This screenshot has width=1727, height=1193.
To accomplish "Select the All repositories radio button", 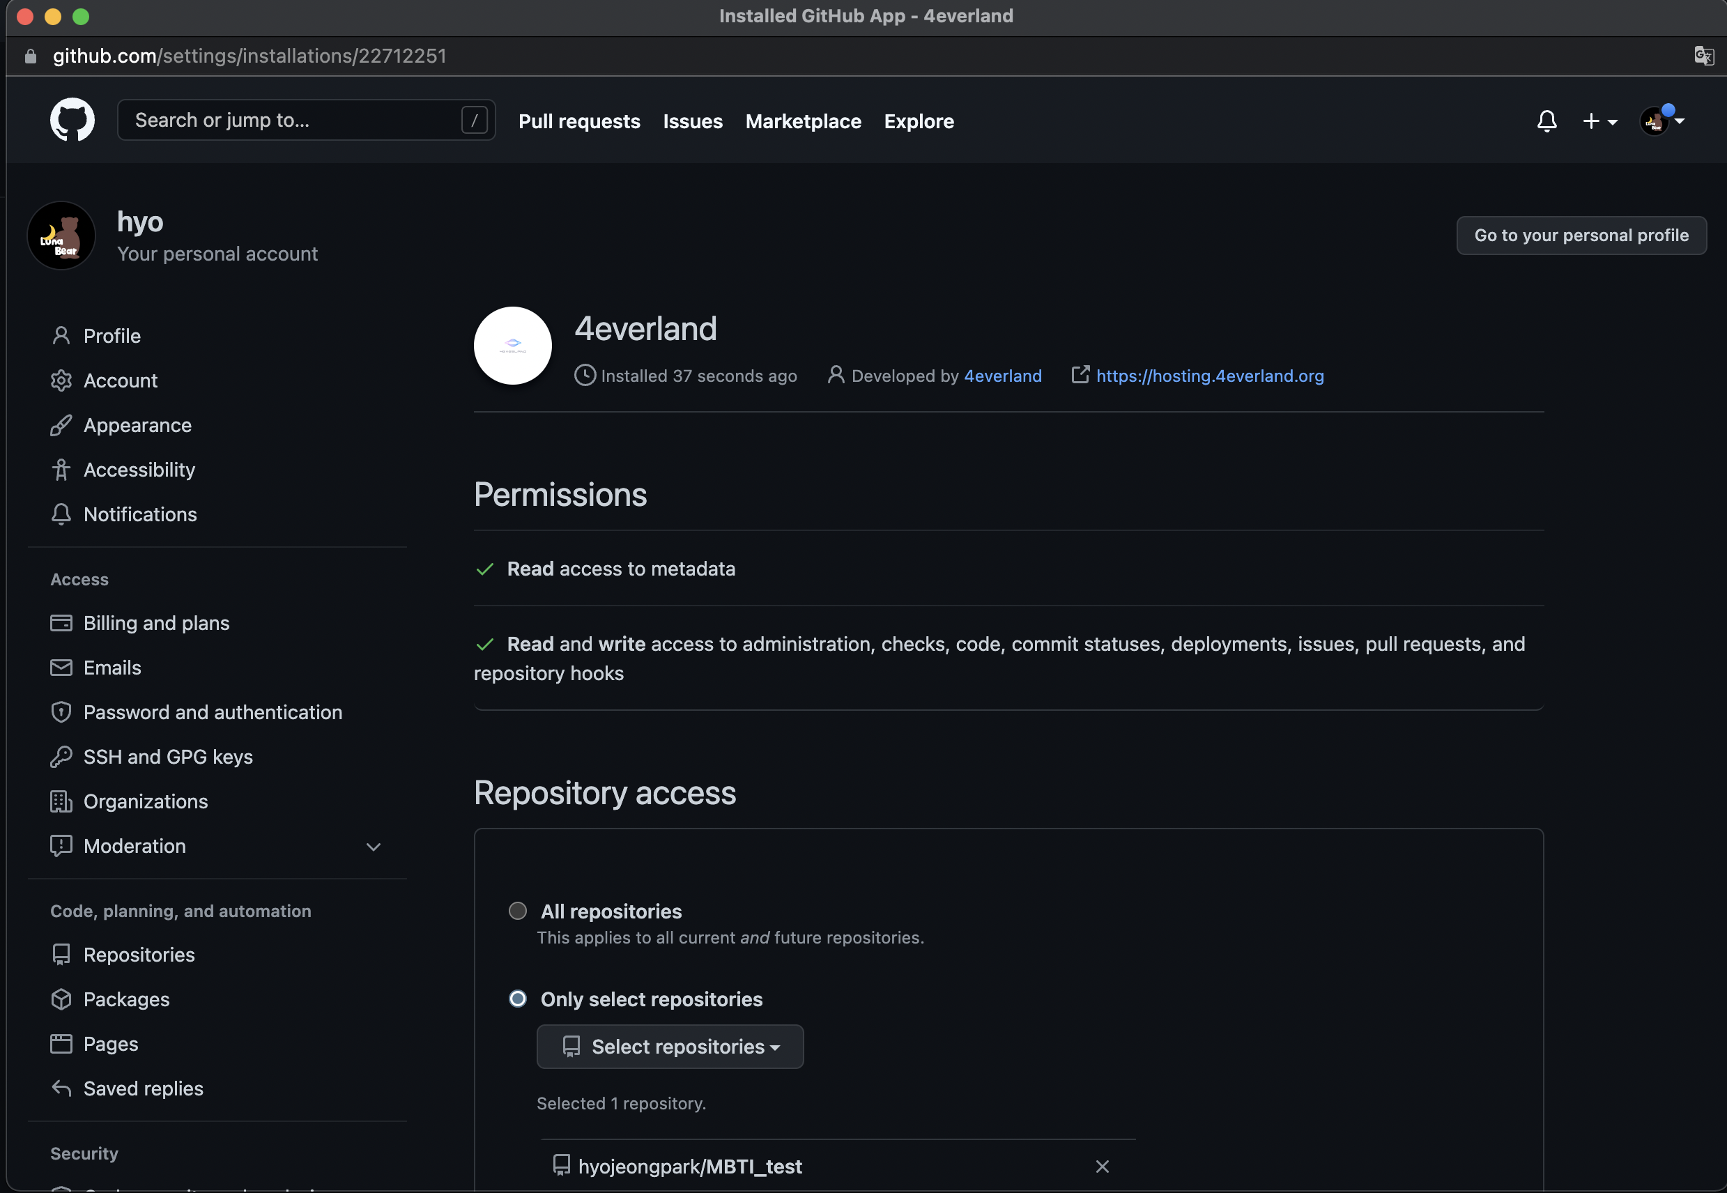I will pyautogui.click(x=517, y=911).
